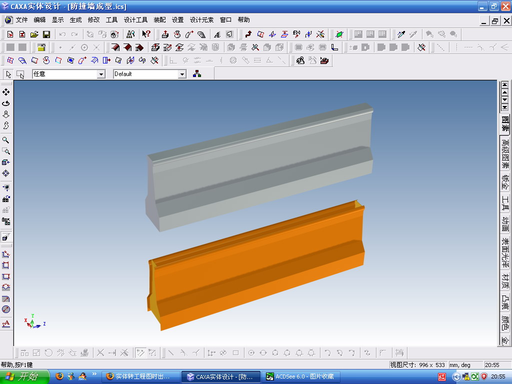Click the Firefox quick launch icon
This screenshot has height=384, width=512.
(x=59, y=376)
